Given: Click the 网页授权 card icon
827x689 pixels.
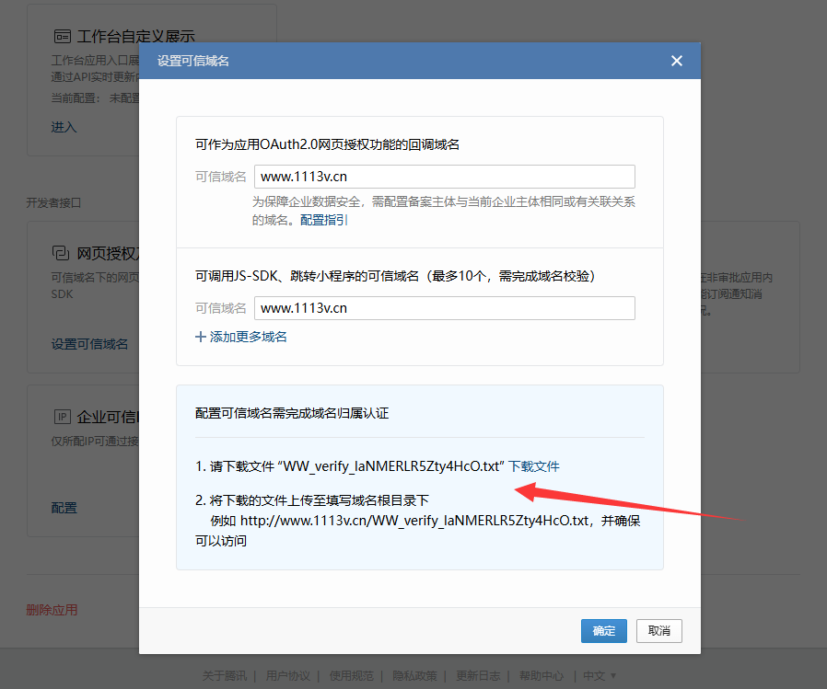Looking at the screenshot, I should click(x=61, y=253).
